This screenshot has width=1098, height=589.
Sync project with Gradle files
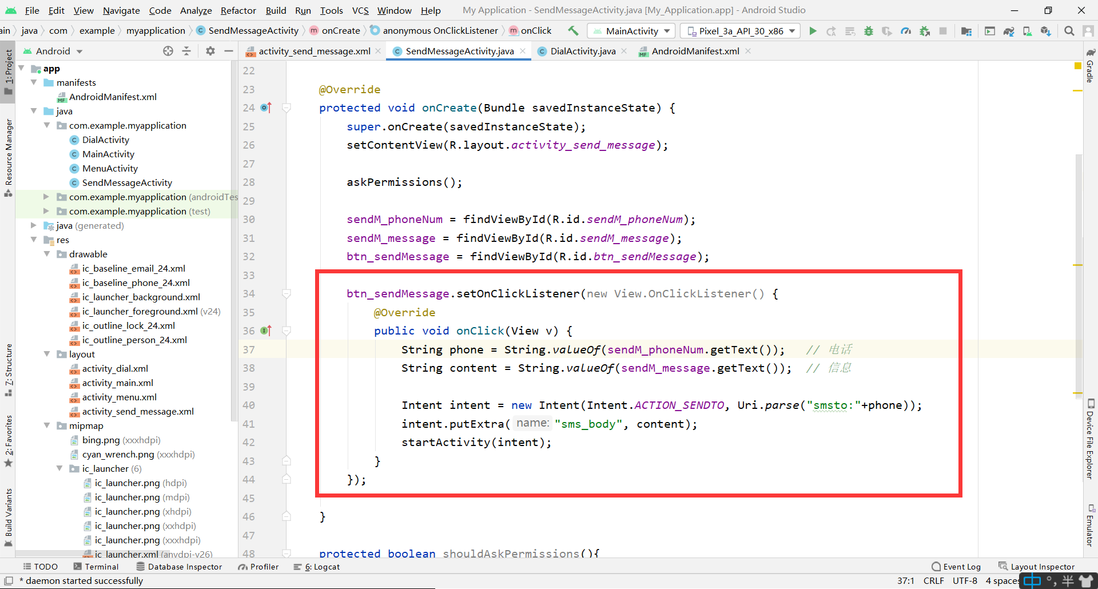point(1009,31)
